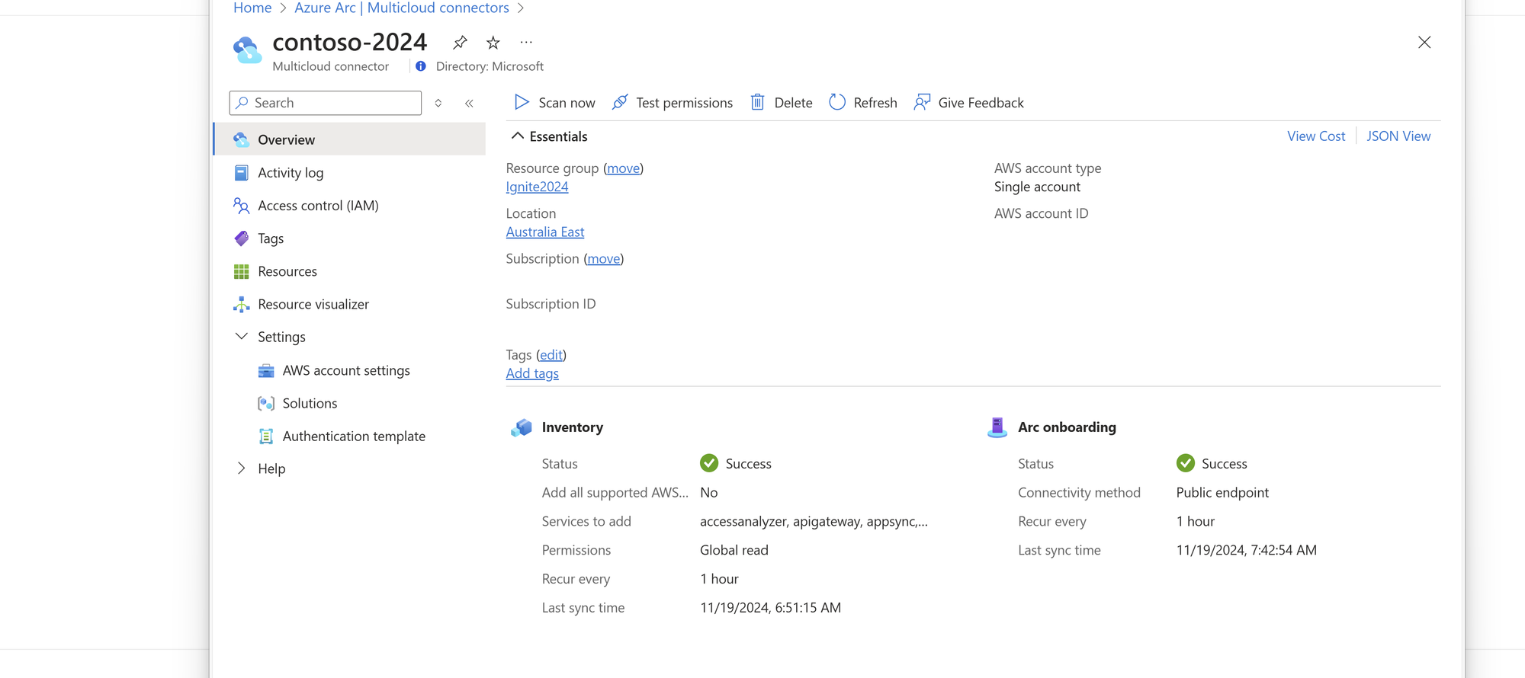Viewport: 1525px width, 678px height.
Task: Open JSON View link
Action: [x=1398, y=136]
